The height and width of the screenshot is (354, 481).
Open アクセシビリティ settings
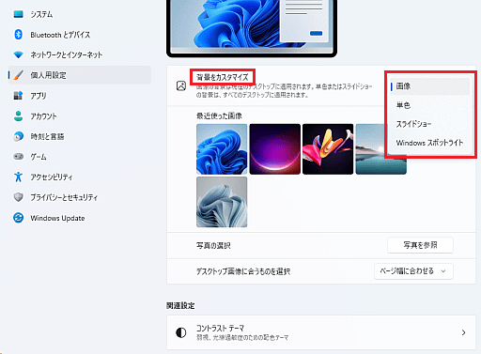[80, 177]
